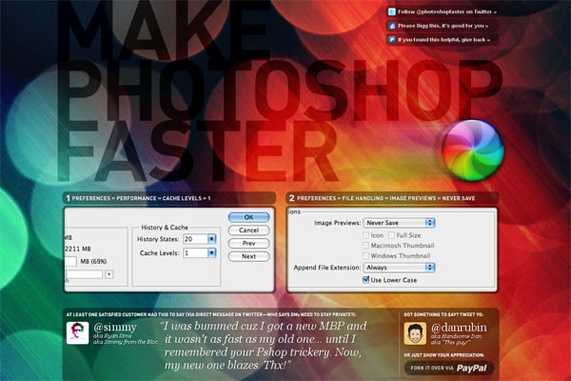Screen dimensions: 571x381
Task: Click the Next button
Action: pyautogui.click(x=248, y=256)
